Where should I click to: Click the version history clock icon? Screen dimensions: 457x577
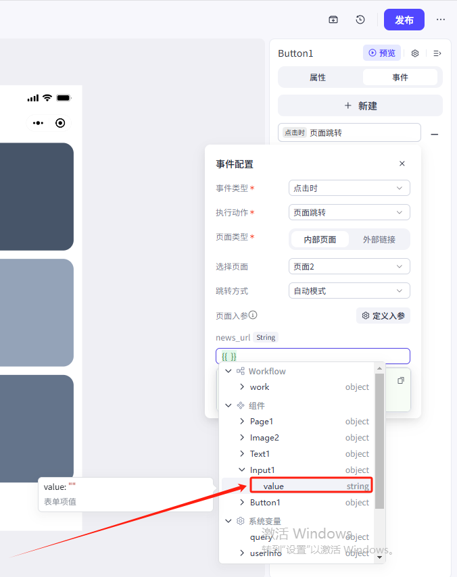(x=360, y=20)
